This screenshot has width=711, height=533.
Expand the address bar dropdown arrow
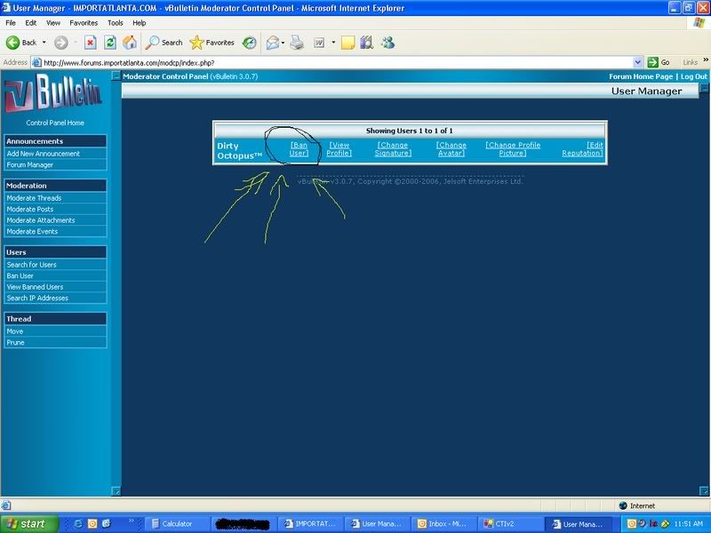coord(638,62)
